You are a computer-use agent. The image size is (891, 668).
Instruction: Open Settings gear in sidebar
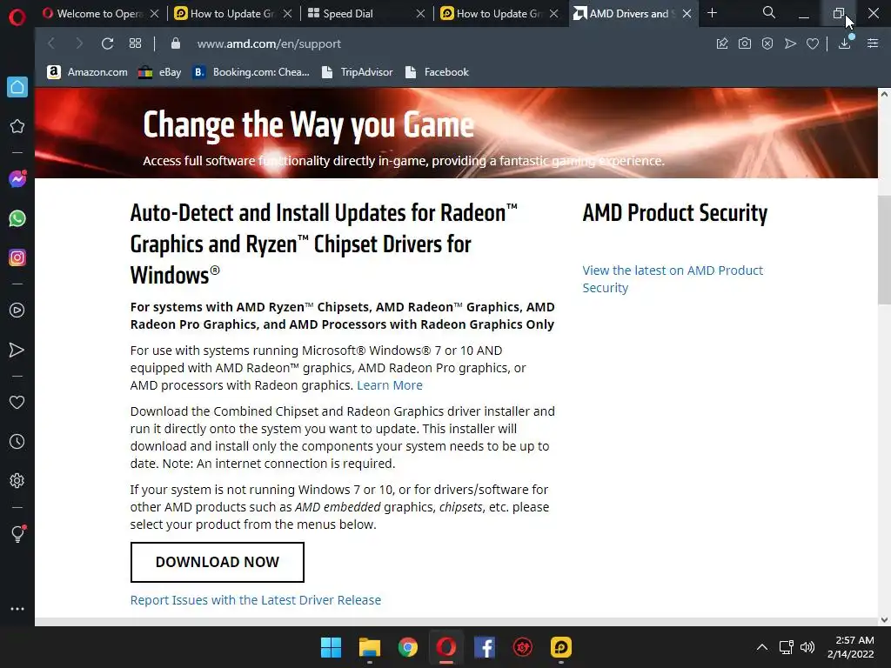pos(17,480)
